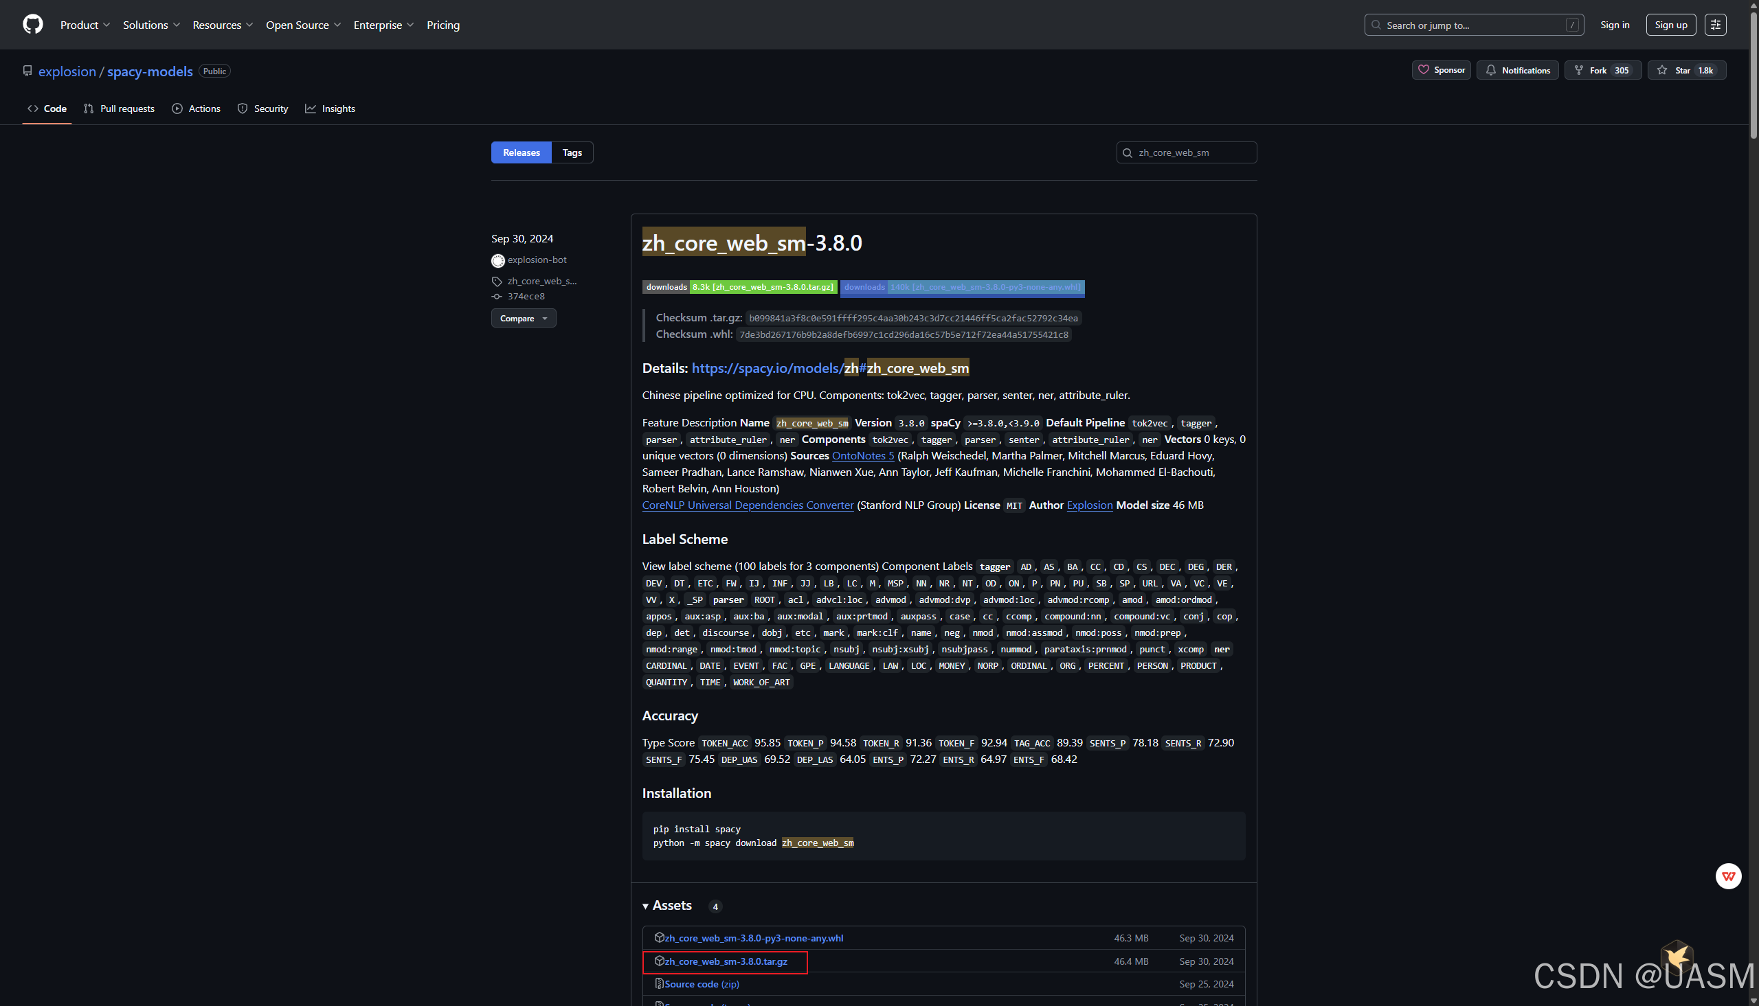Open the Compare dropdown
1759x1006 pixels.
[x=523, y=318]
